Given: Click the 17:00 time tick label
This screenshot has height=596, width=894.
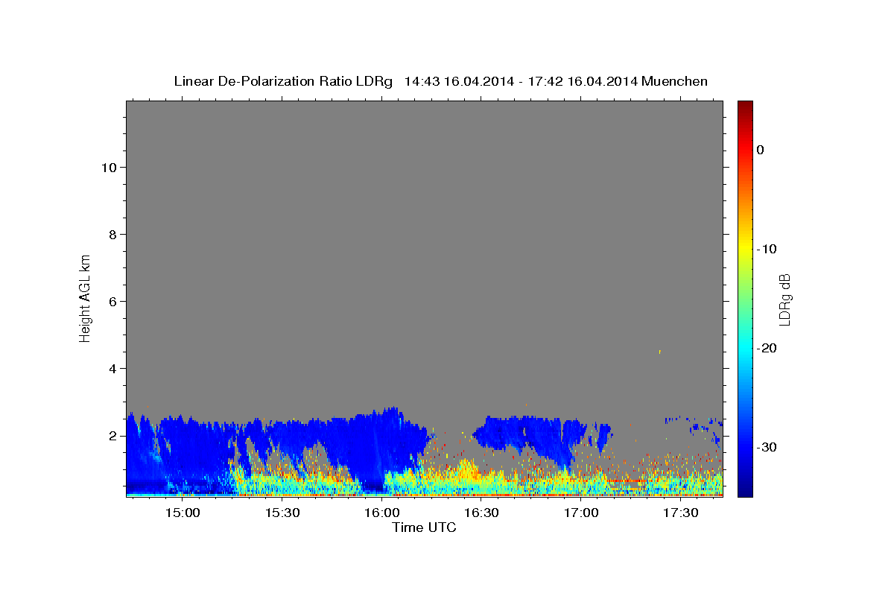Looking at the screenshot, I should click(x=581, y=513).
